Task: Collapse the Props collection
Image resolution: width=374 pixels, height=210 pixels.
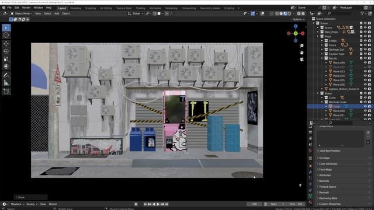Action: pyautogui.click(x=318, y=36)
